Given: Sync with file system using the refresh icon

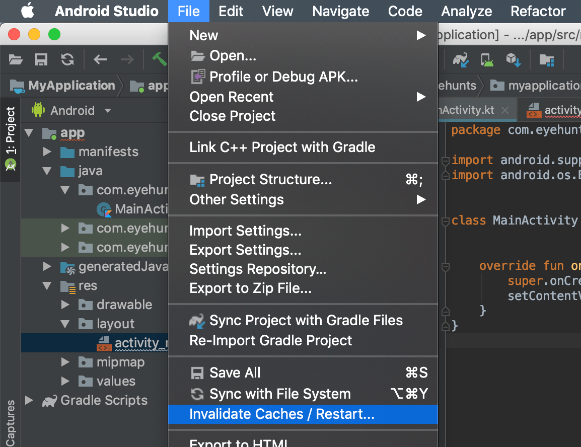Looking at the screenshot, I should tap(66, 59).
